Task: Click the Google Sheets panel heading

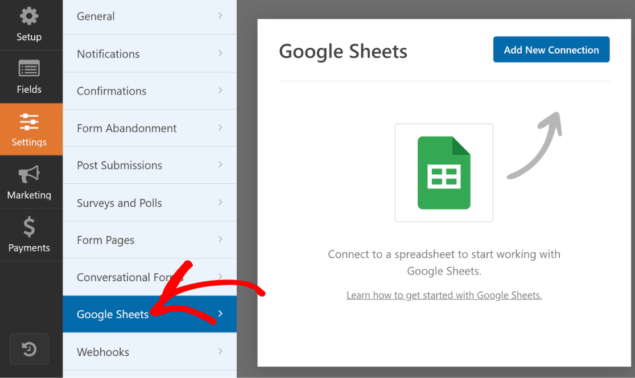Action: [x=343, y=51]
